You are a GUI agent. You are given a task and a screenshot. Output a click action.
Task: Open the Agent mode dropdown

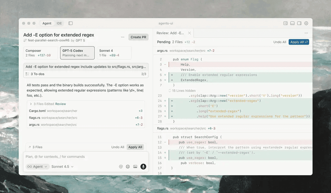(37, 166)
